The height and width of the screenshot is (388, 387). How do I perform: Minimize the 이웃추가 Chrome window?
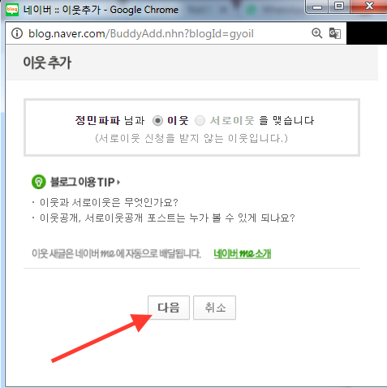pyautogui.click(x=317, y=6)
